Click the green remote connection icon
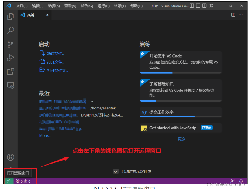The height and width of the screenshot is (189, 249). coord(8,180)
